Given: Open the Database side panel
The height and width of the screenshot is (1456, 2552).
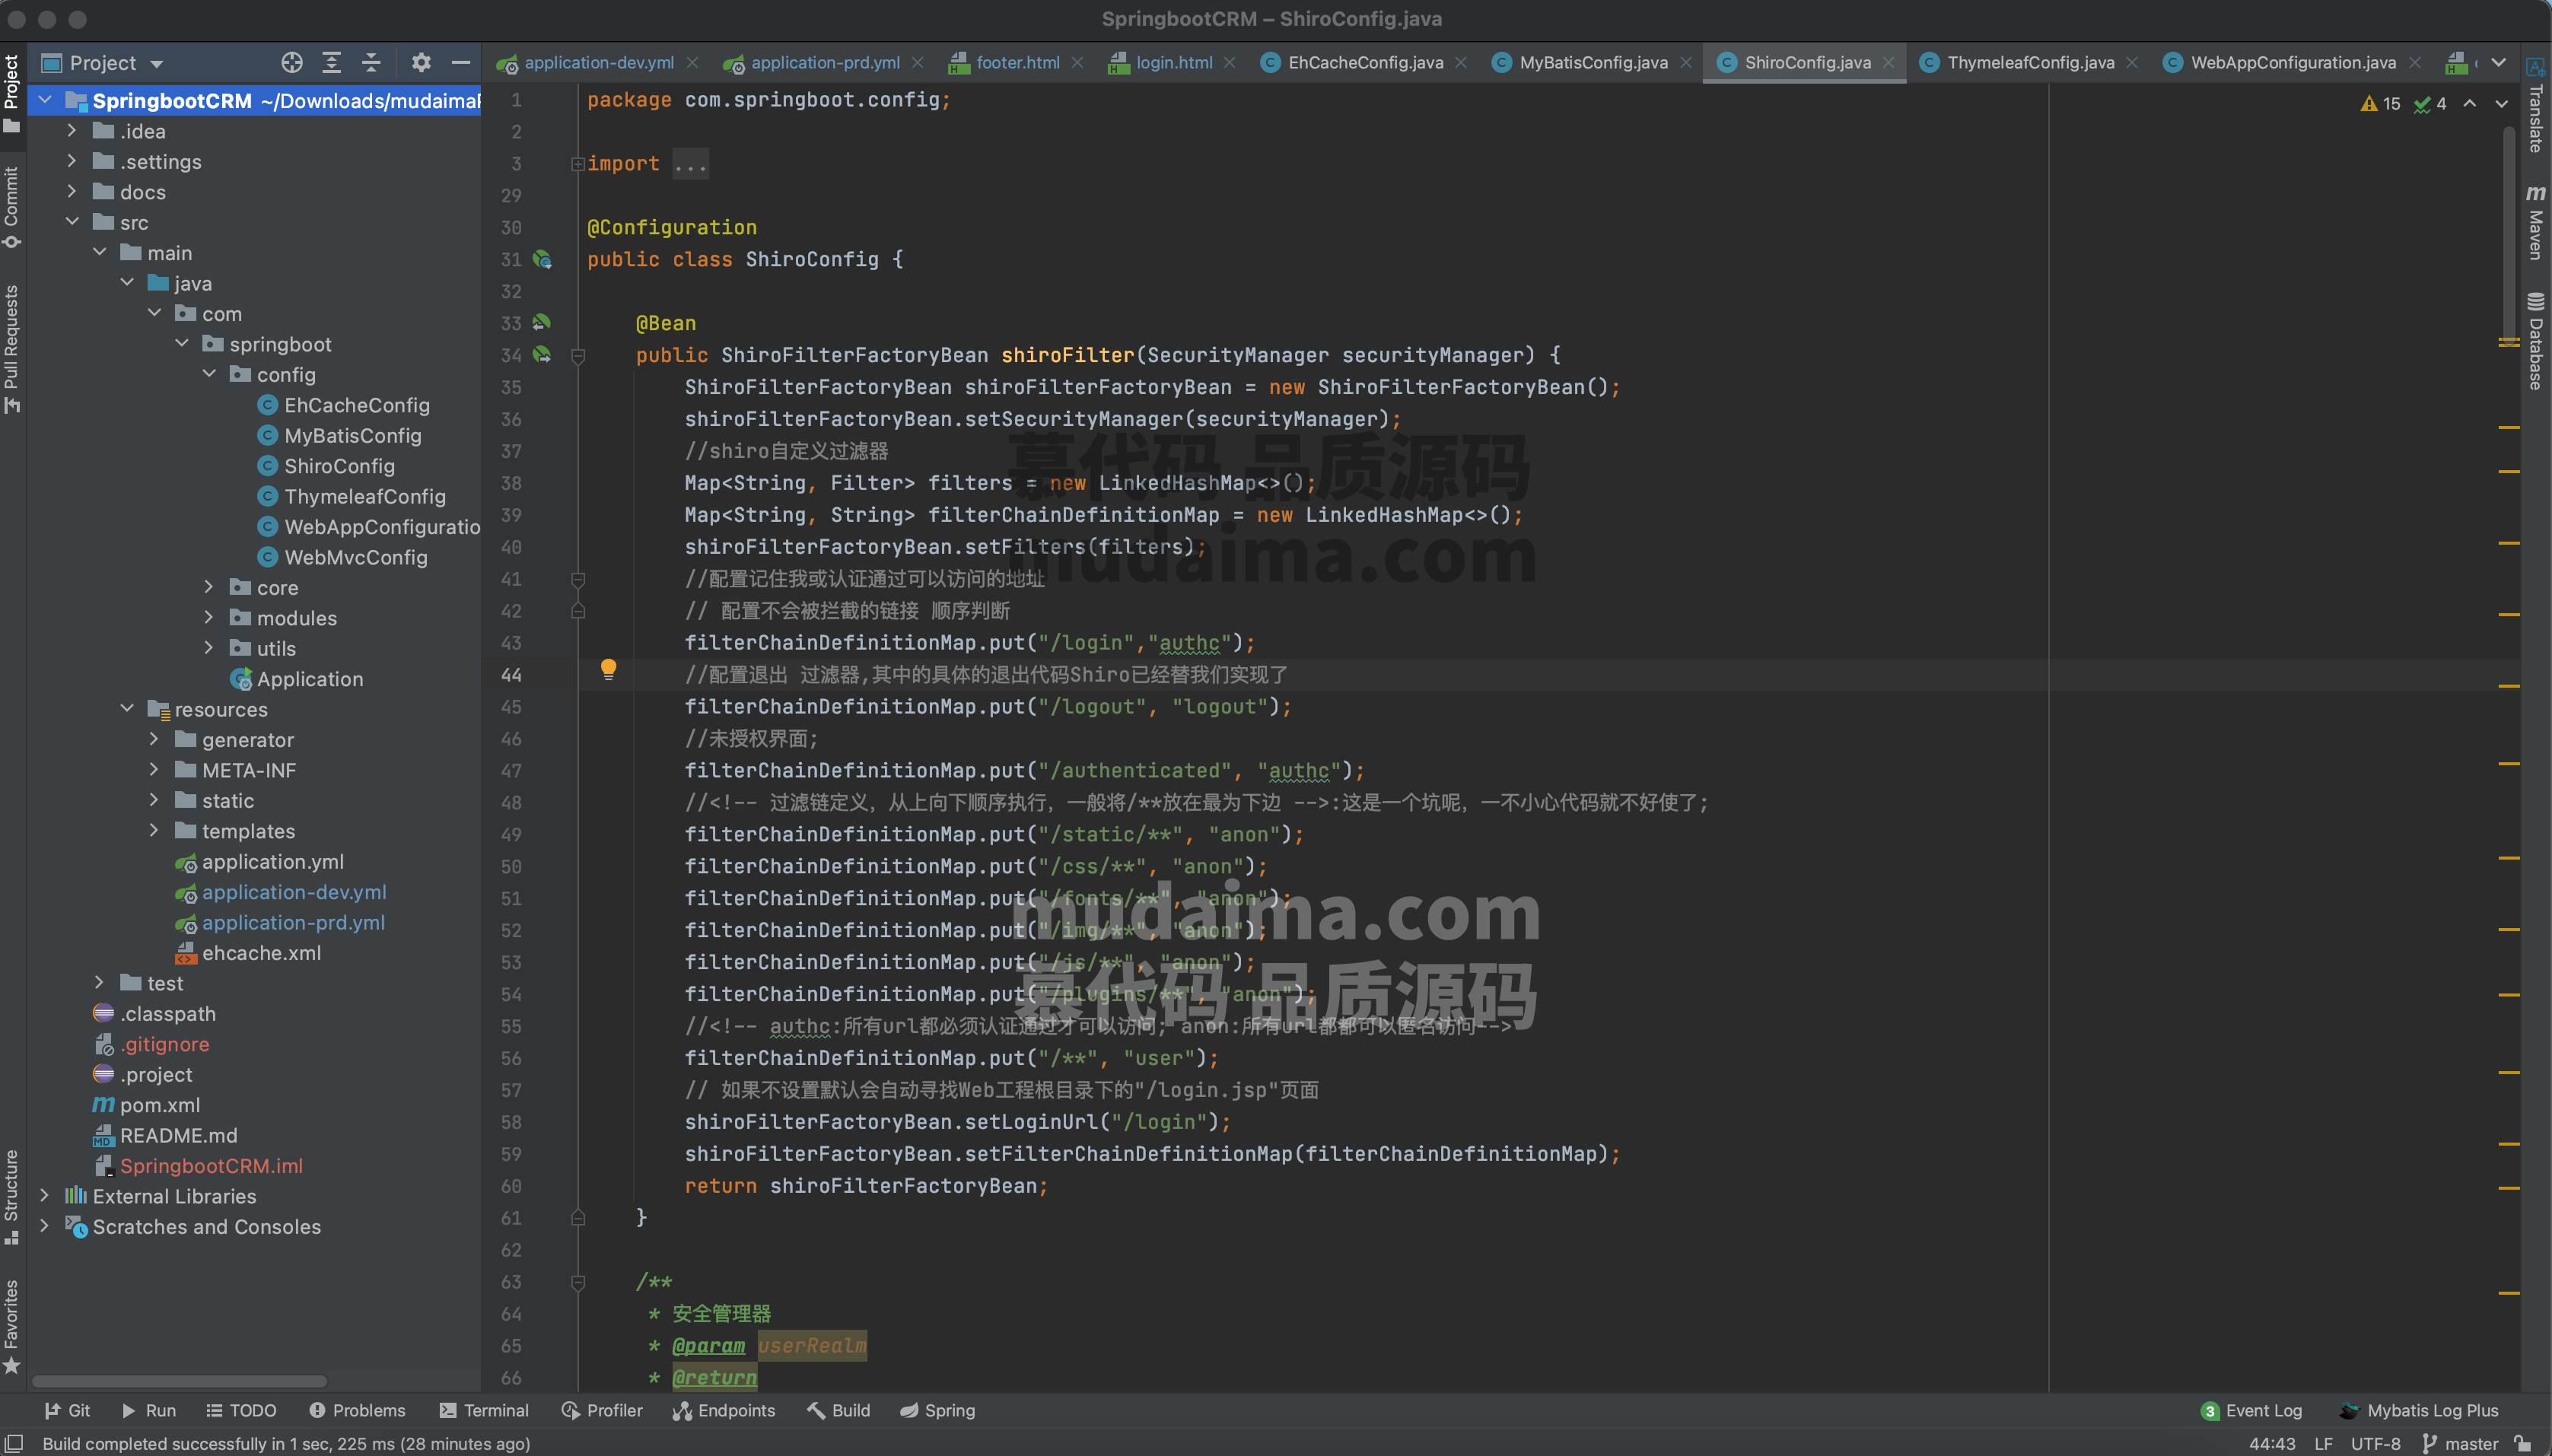Looking at the screenshot, I should click(2535, 341).
